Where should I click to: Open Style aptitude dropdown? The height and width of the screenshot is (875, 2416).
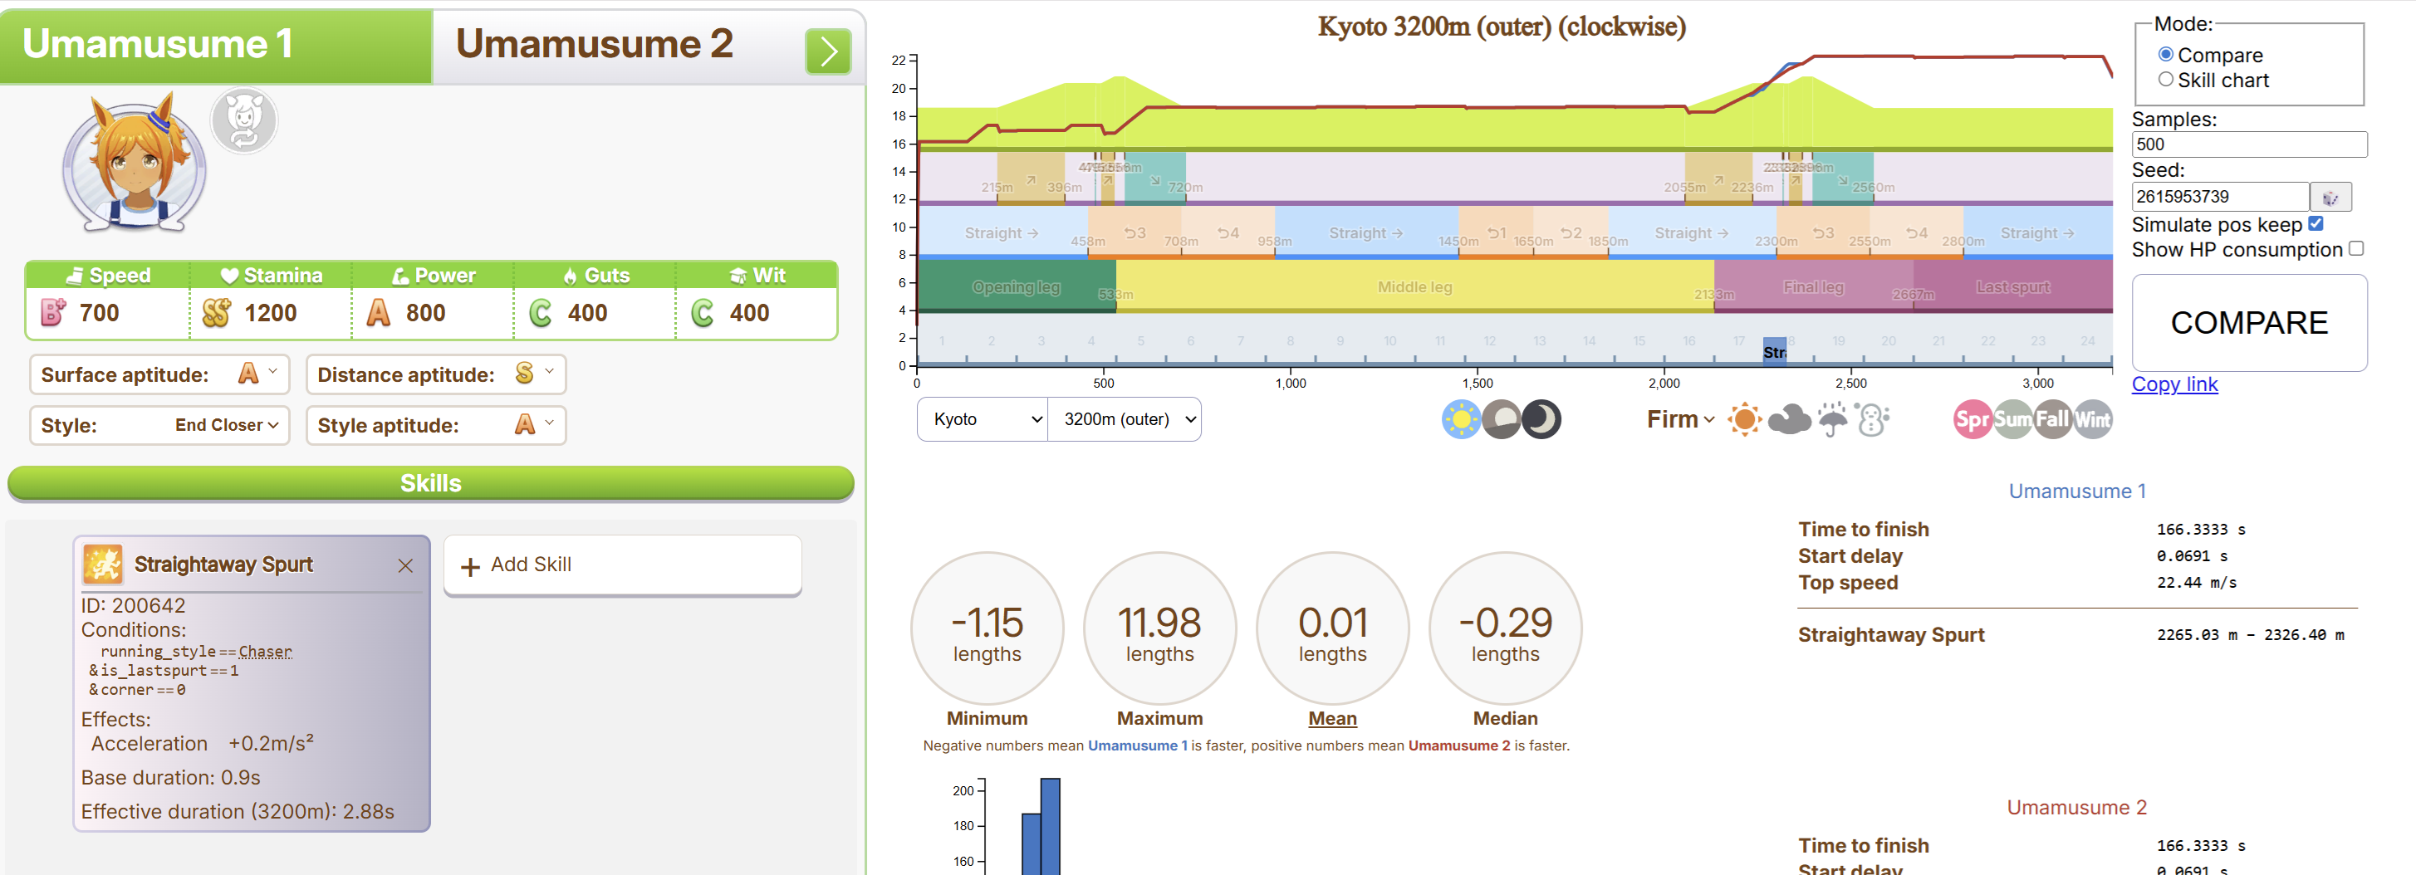tap(436, 425)
